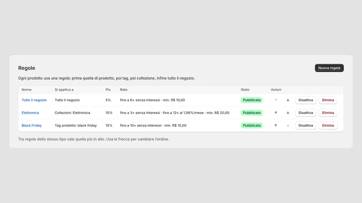Select the 15% Pix value
362x203 pixels.
(x=109, y=125)
